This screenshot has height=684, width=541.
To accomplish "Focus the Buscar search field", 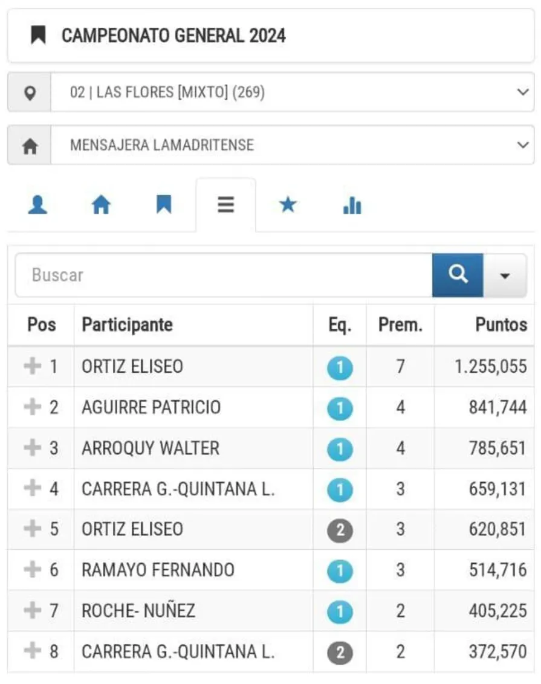I will coord(224,275).
